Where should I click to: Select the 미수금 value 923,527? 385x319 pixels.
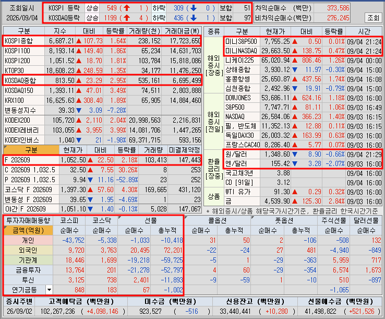(x=151, y=311)
